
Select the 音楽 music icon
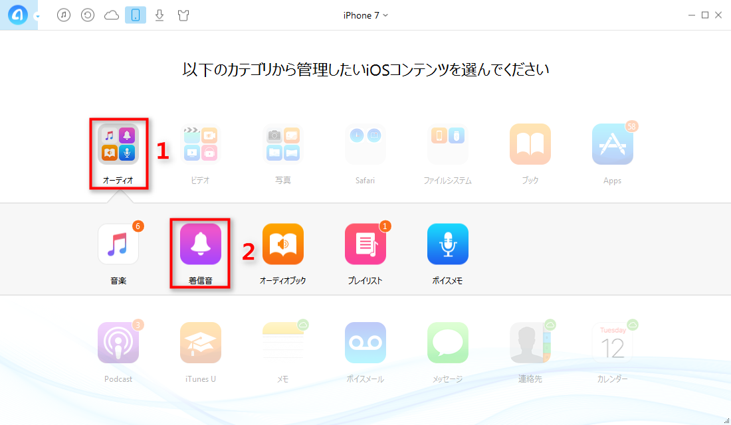coord(118,244)
